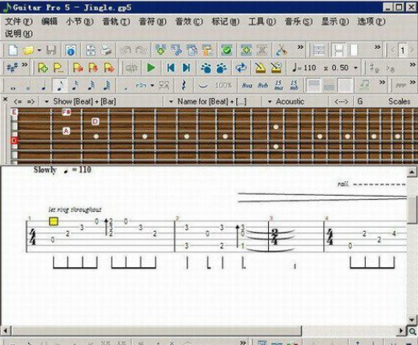Screen dimensions: 418x345
Task: Expand the first toolbar overflow chevron
Action: pos(301,47)
